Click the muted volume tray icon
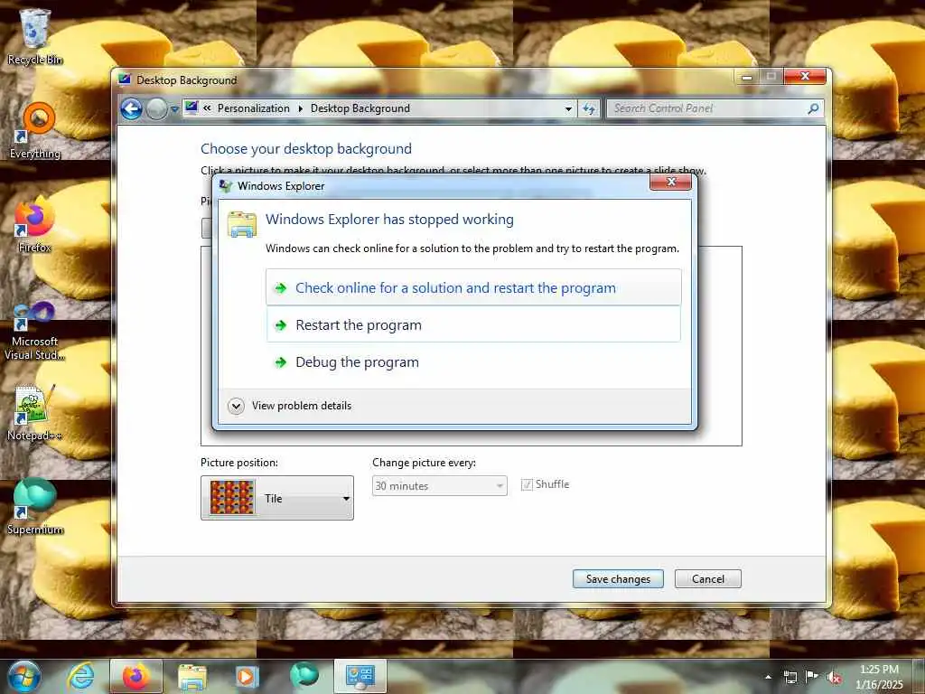925x694 pixels. click(834, 677)
